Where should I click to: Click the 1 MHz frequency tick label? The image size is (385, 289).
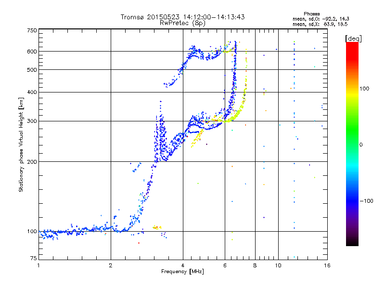coord(38,265)
